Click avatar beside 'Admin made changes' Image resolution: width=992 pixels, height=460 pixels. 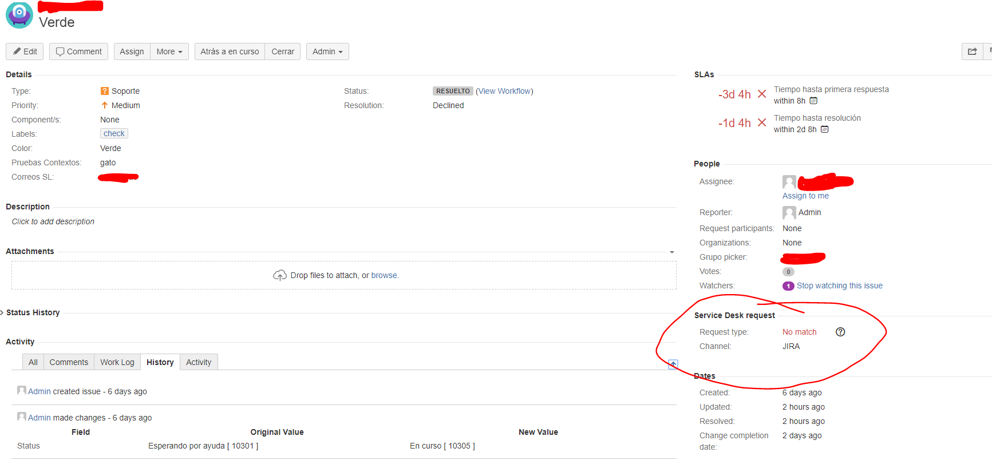point(22,417)
